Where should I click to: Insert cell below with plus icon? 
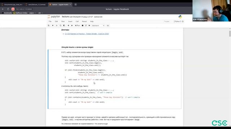point(53,25)
